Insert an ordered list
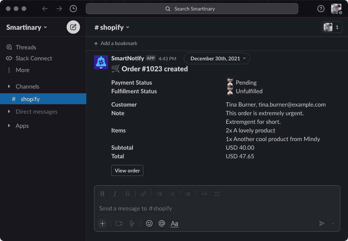The height and width of the screenshot is (241, 348). pyautogui.click(x=159, y=194)
